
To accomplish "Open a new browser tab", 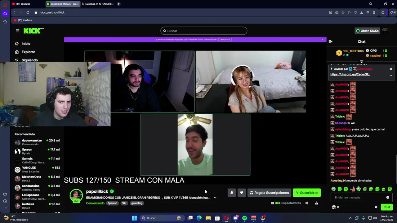I will (119, 4).
